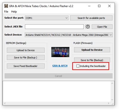Open the Select Device dropdown

pos(69,35)
